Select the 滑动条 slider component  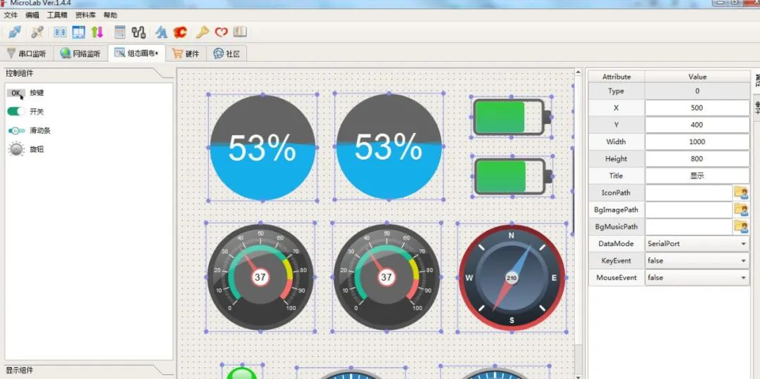(x=29, y=131)
